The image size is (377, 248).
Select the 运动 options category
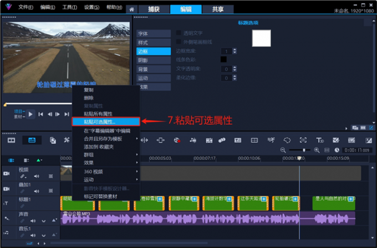[x=154, y=78]
